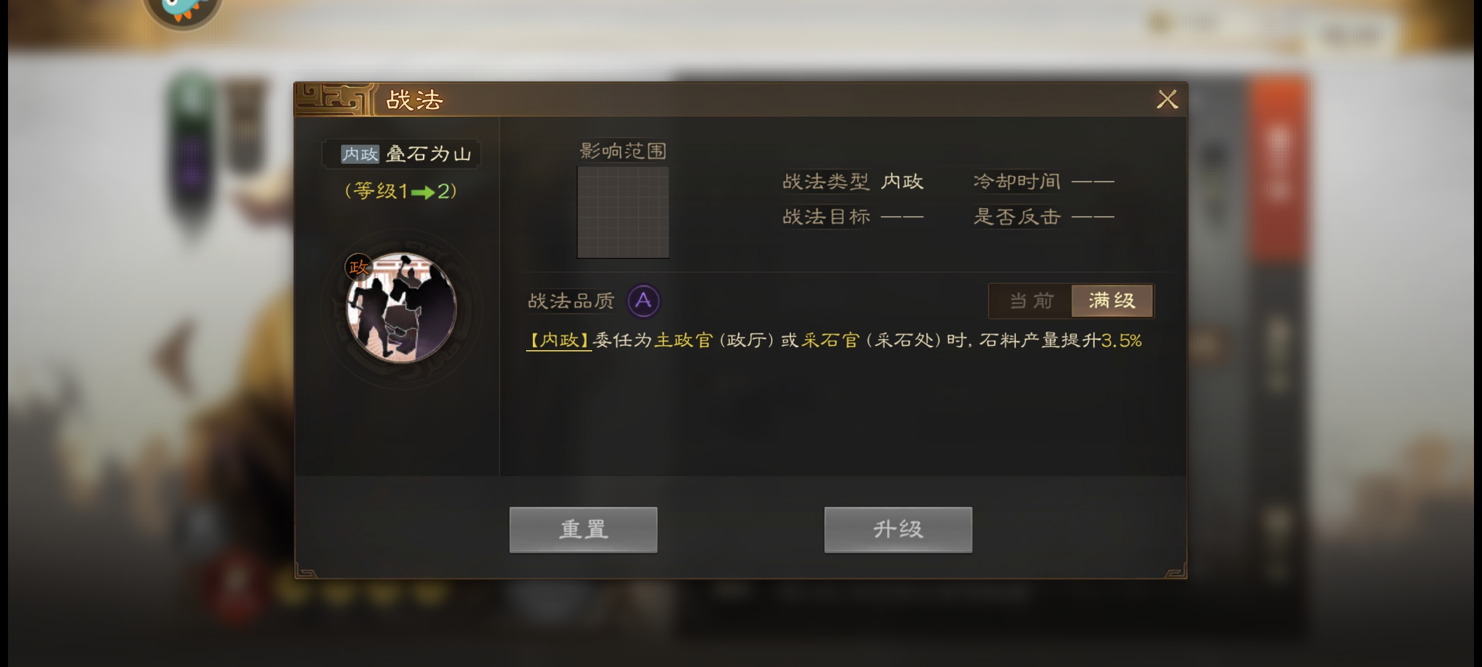1482x667 pixels.
Task: Click the 主政官 highlighted term
Action: click(x=684, y=340)
